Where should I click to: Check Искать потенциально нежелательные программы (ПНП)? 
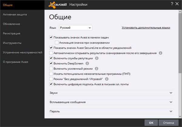point(51,74)
